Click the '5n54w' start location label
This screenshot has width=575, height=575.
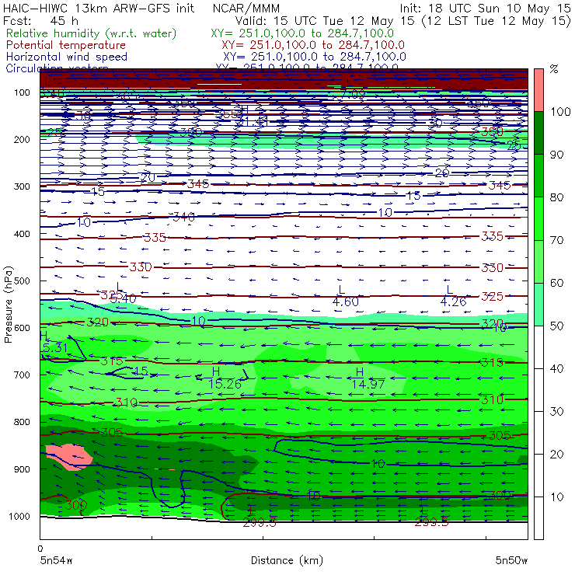(57, 560)
